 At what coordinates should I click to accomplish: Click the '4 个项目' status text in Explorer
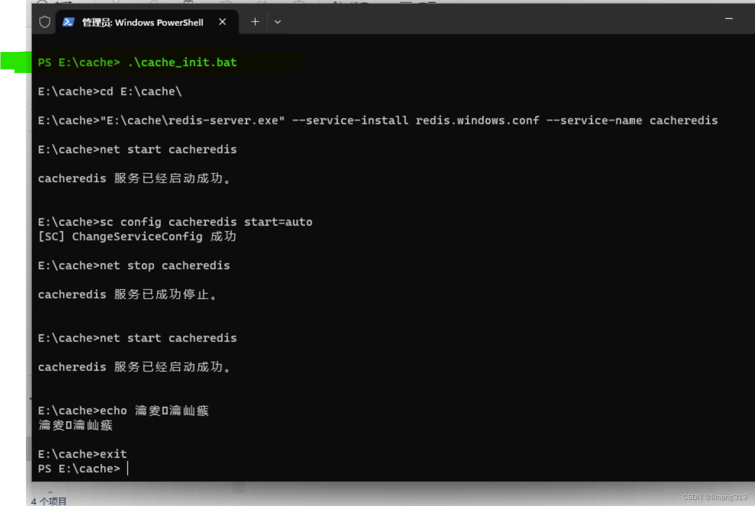(49, 501)
